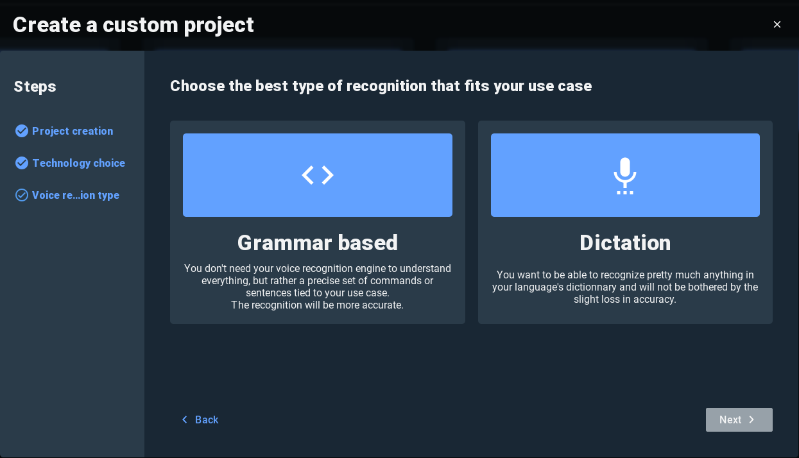Click the Grammar based description text
This screenshot has height=458, width=799.
click(x=318, y=287)
